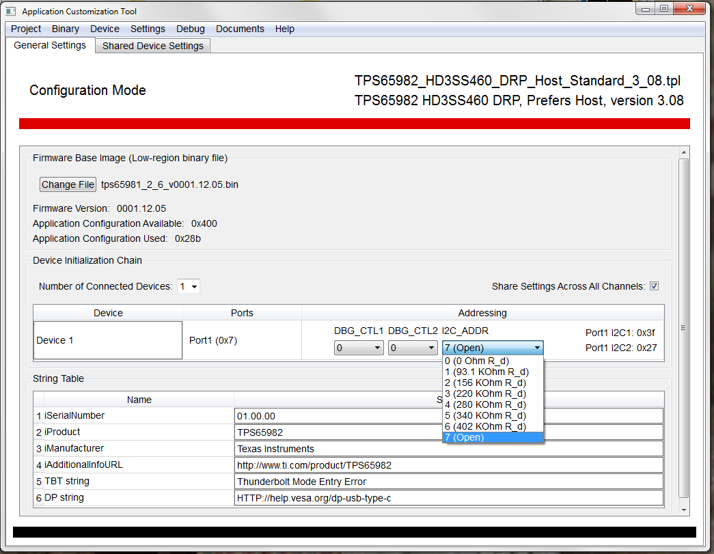The height and width of the screenshot is (554, 714).
Task: Open the Debug menu
Action: [191, 29]
